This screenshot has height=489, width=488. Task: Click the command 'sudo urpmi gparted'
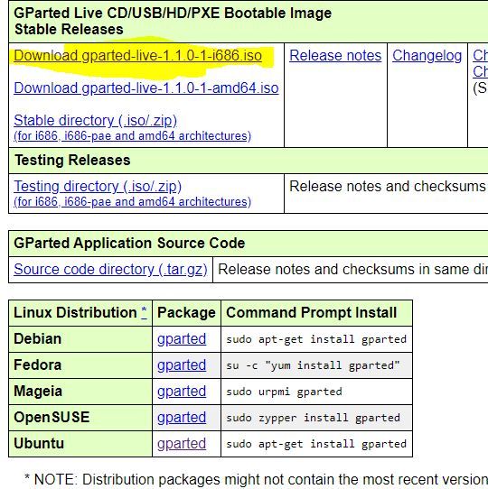[284, 392]
